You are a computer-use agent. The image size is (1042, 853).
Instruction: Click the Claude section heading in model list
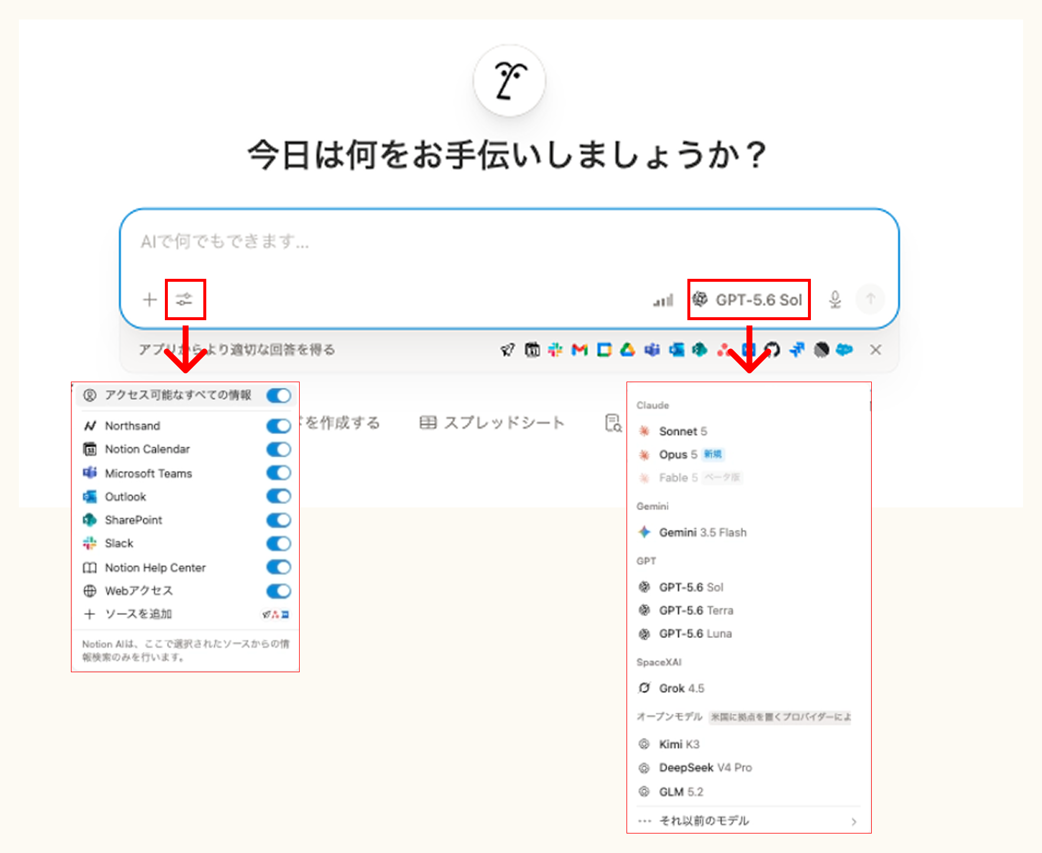653,405
